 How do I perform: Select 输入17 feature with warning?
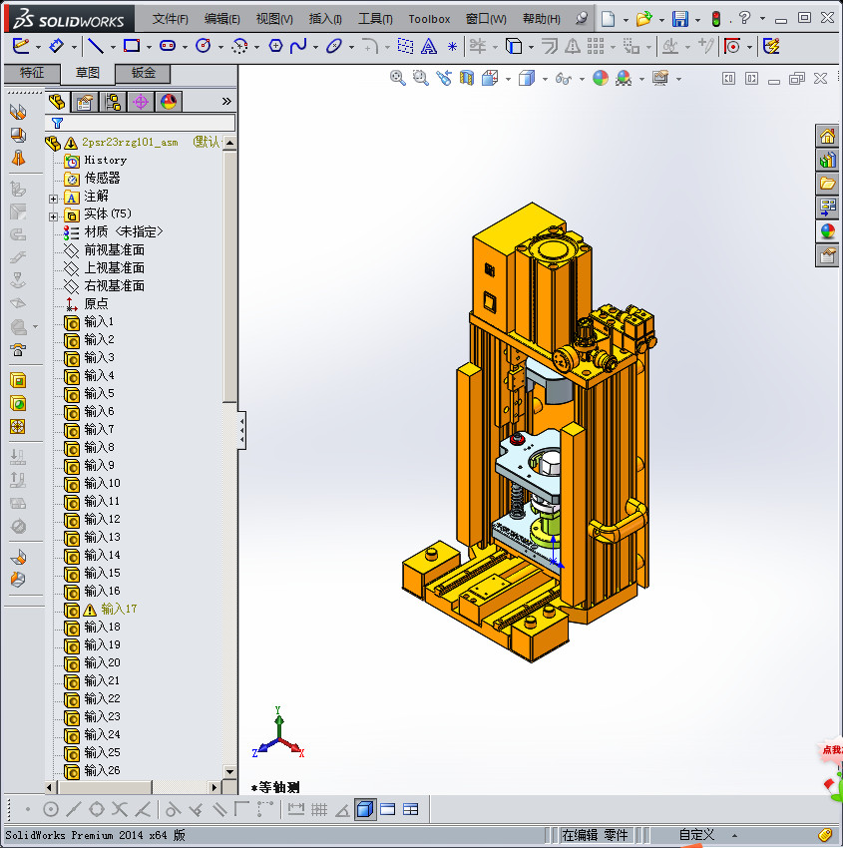pyautogui.click(x=119, y=609)
